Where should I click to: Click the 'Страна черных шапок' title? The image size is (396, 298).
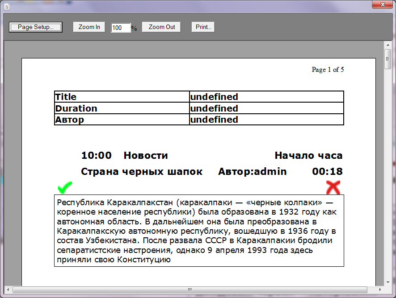[141, 171]
